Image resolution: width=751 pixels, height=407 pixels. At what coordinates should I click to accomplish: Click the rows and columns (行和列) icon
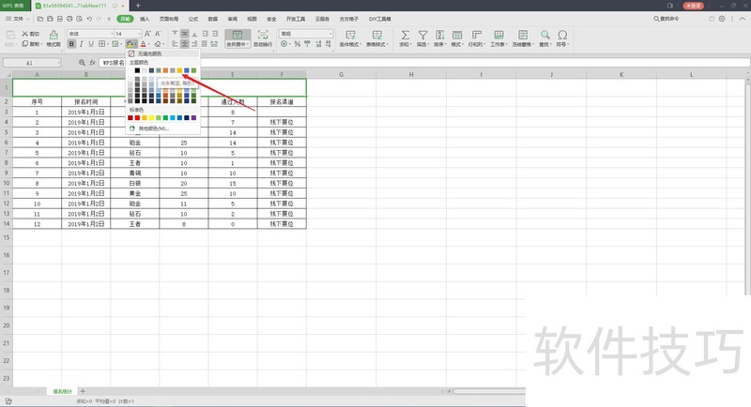pos(477,35)
